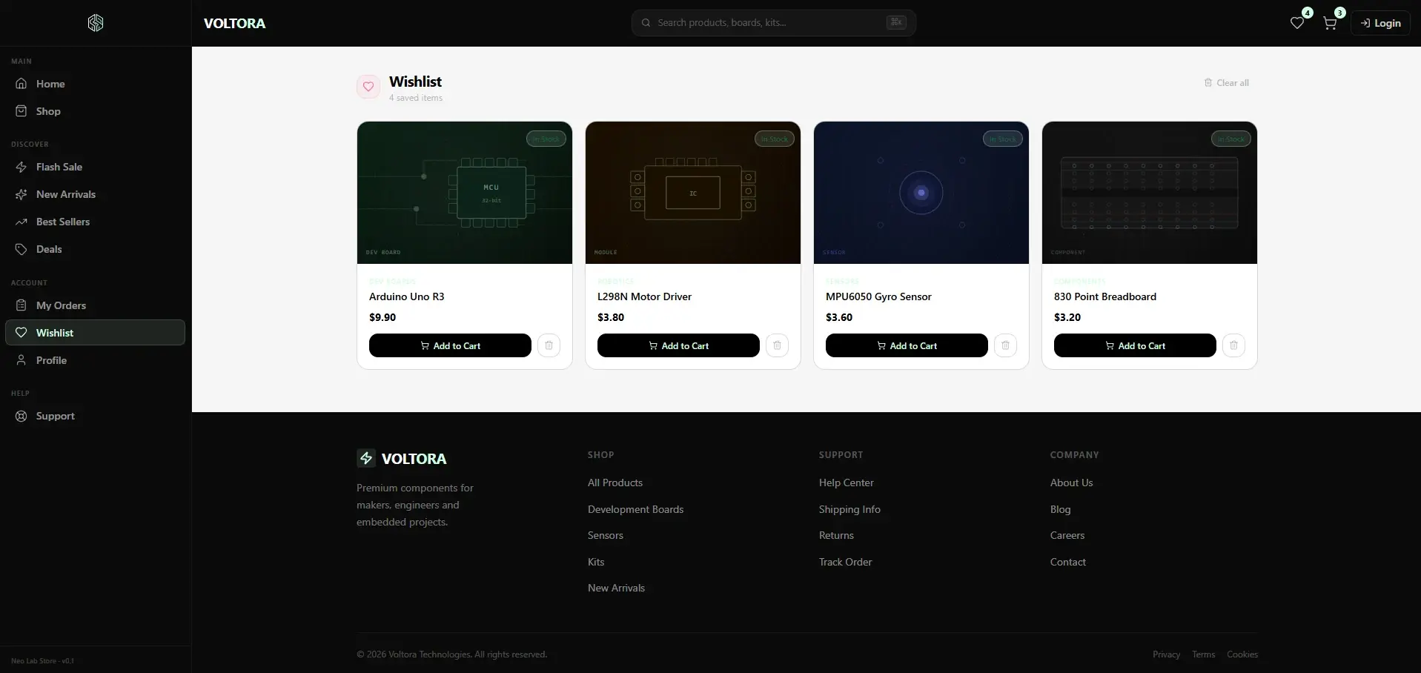1421x673 pixels.
Task: Open Terms link in footer
Action: point(1203,654)
